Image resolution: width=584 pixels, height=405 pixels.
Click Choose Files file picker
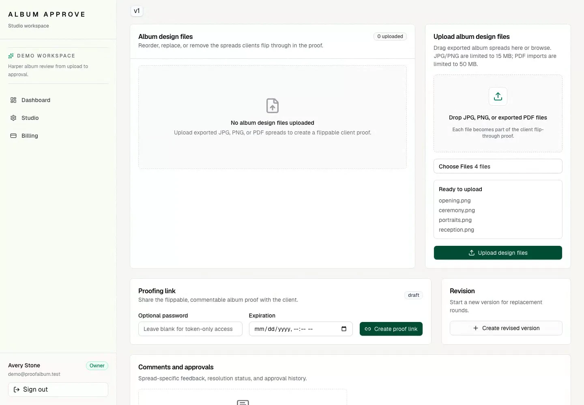pyautogui.click(x=498, y=166)
